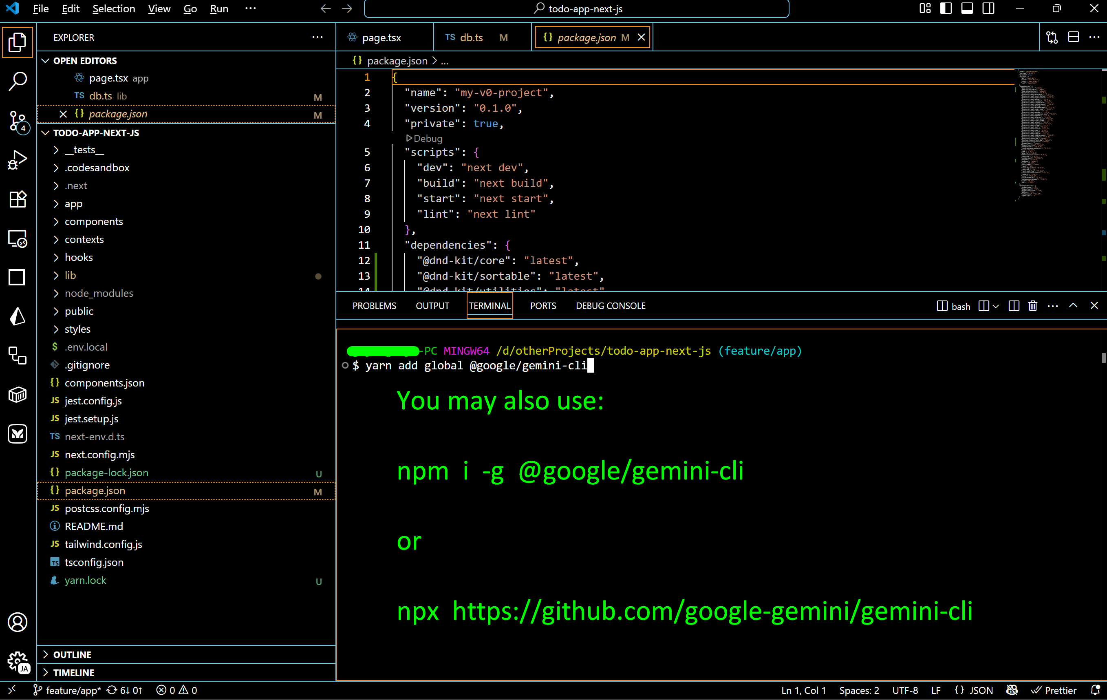
Task: Open Remote Explorer view
Action: coord(18,238)
